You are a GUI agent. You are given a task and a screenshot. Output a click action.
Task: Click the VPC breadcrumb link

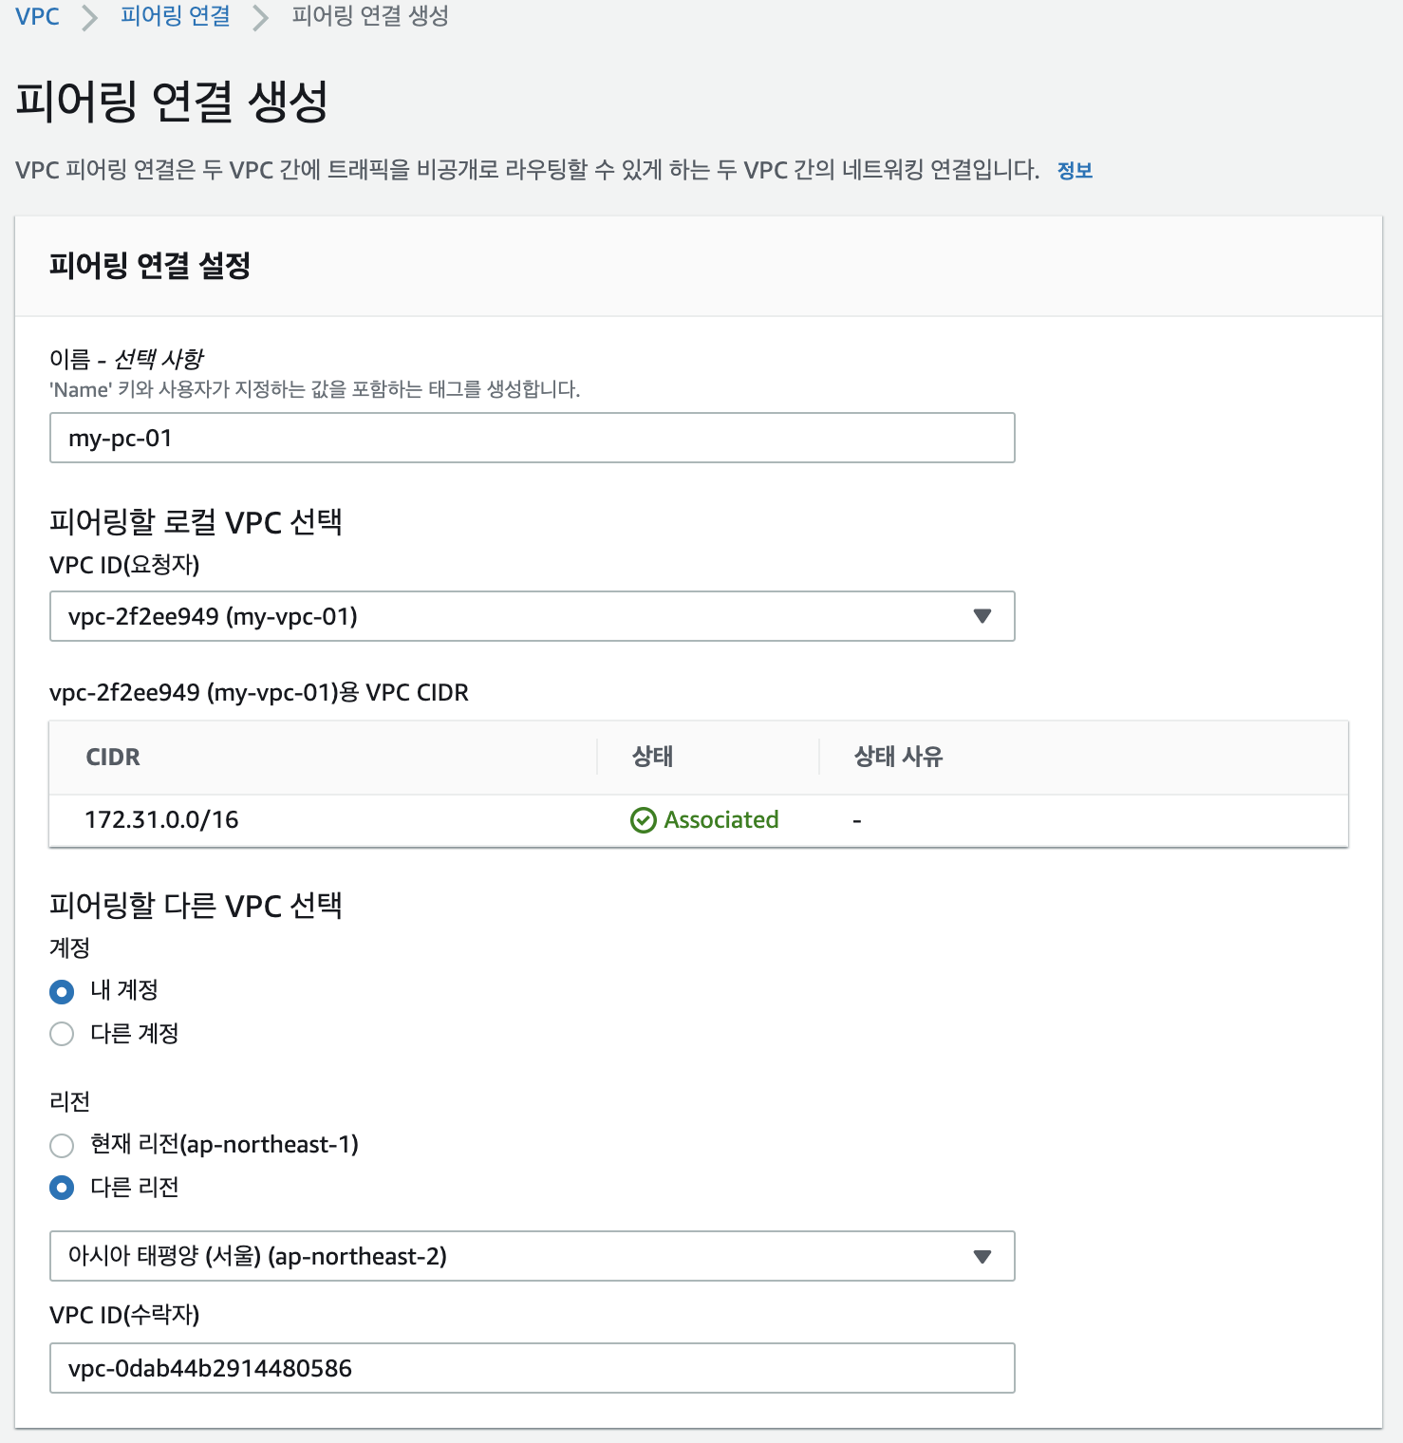coord(37,16)
